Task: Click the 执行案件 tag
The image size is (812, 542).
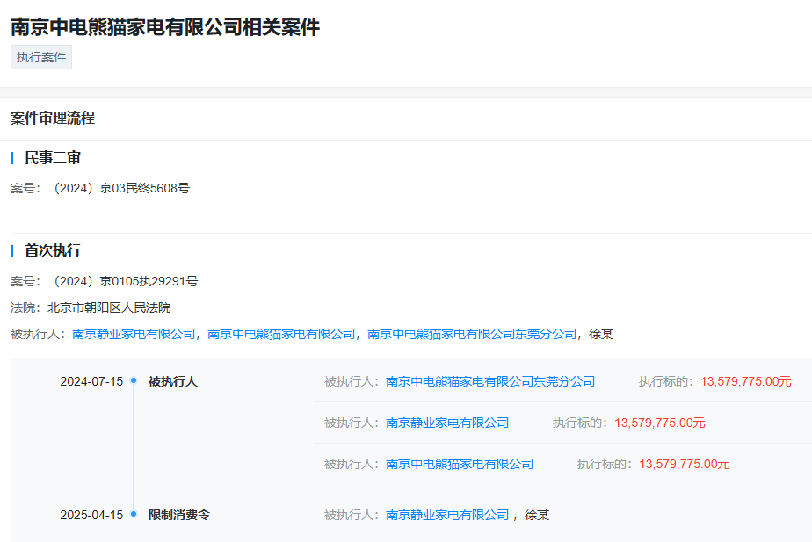Action: point(41,57)
